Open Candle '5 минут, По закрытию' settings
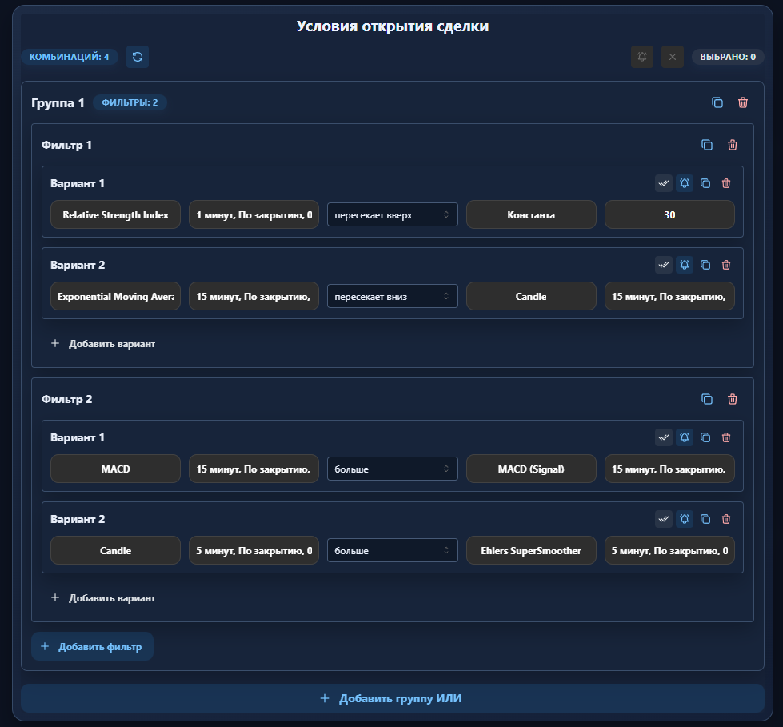783x727 pixels. click(254, 550)
